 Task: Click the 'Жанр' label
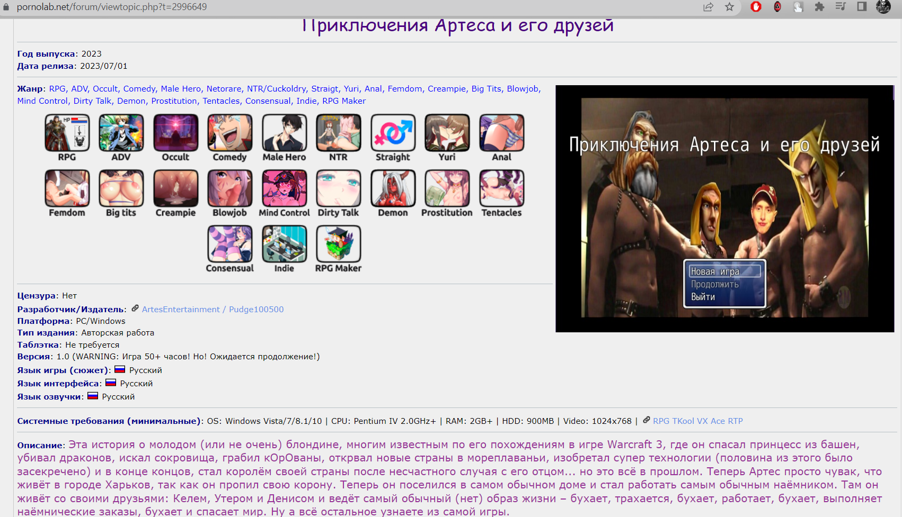pos(31,89)
